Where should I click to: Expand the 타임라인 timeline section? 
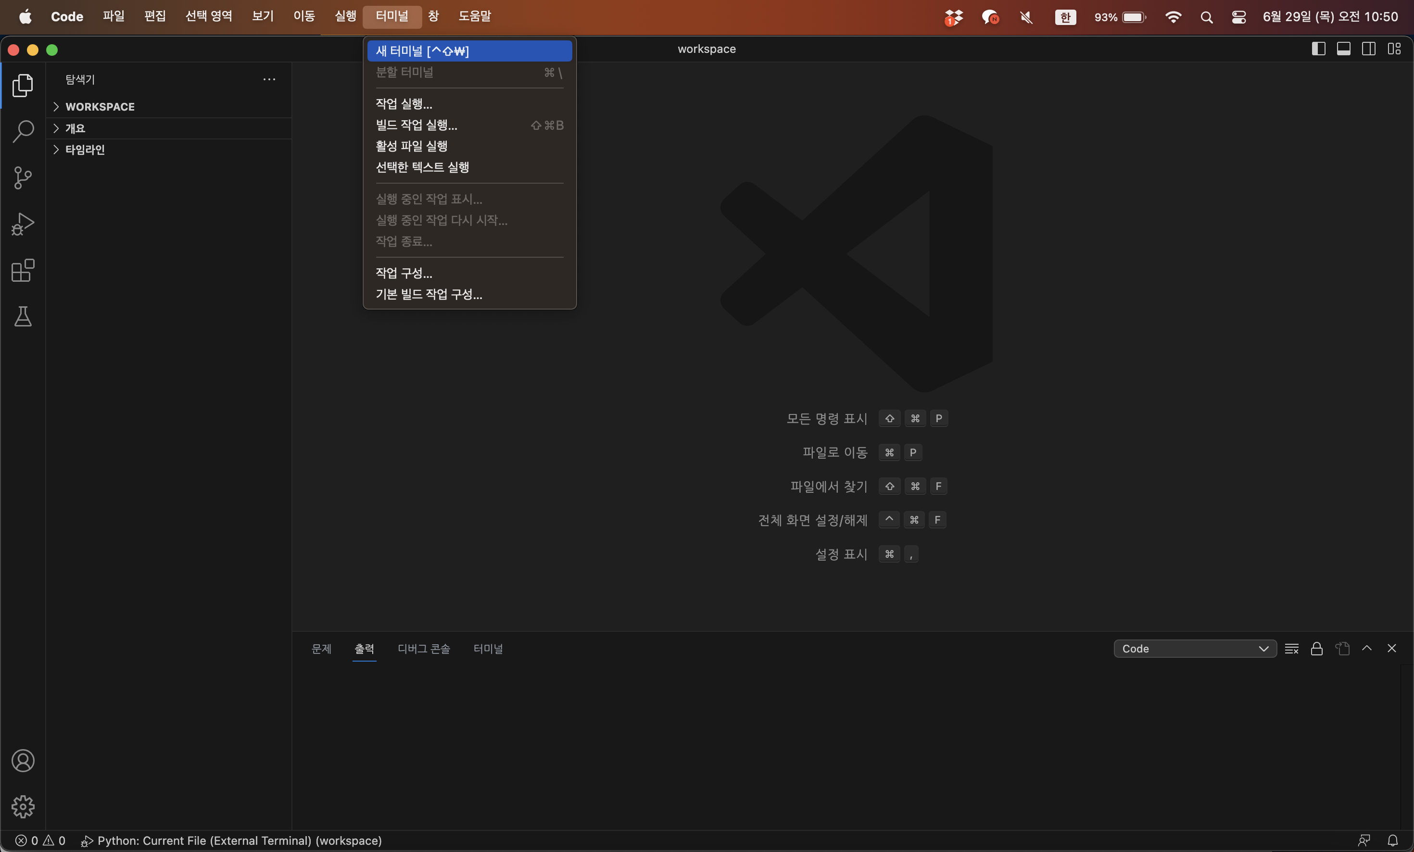pos(169,149)
